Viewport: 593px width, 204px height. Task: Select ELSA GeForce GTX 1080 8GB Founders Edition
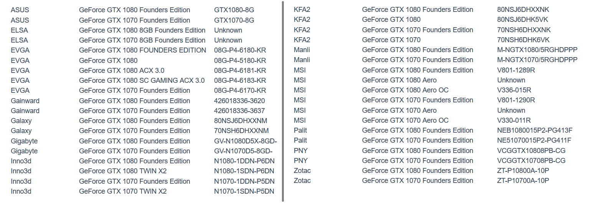(142, 30)
